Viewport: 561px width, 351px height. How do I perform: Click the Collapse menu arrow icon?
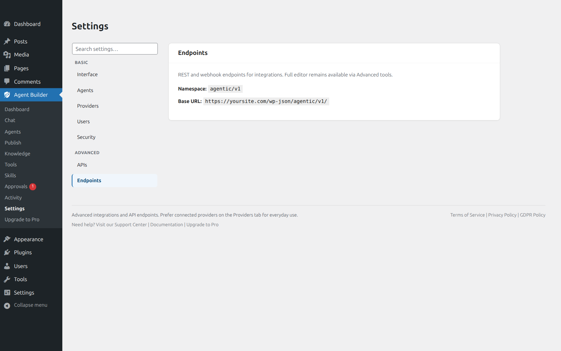[x=7, y=305]
